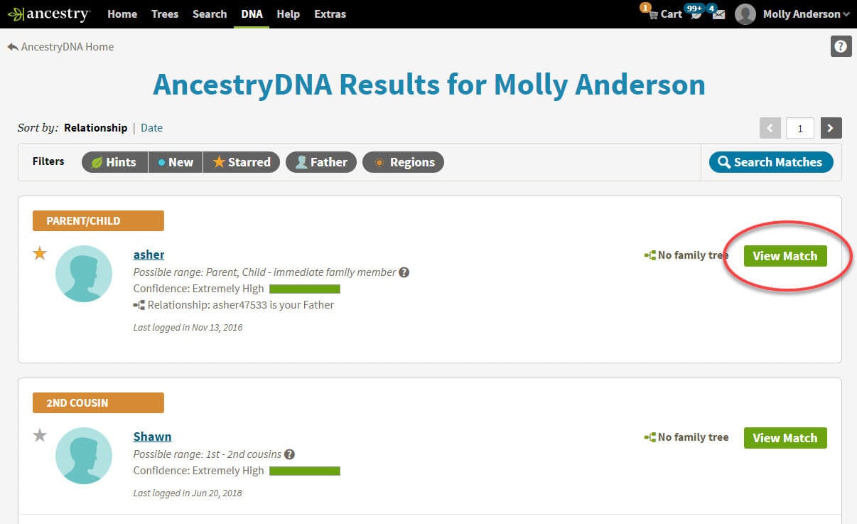
Task: Expand the Molly Anderson account menu
Action: tap(792, 14)
